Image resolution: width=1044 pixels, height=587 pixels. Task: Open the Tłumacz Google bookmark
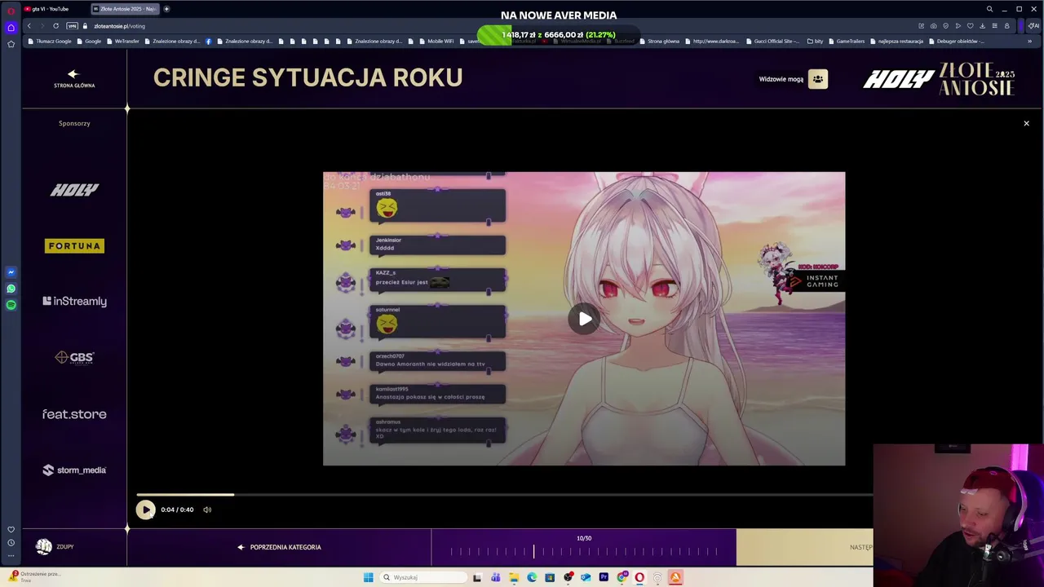tap(50, 41)
